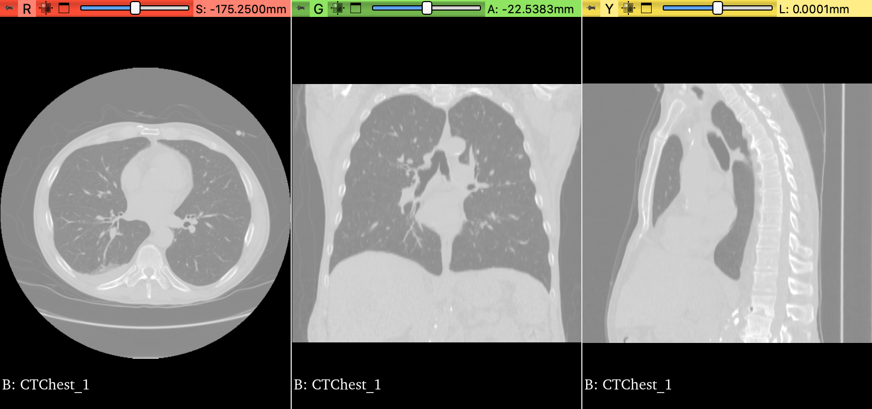Click the L: 0.0001mm offset field
This screenshot has width=872, height=409.
[814, 9]
